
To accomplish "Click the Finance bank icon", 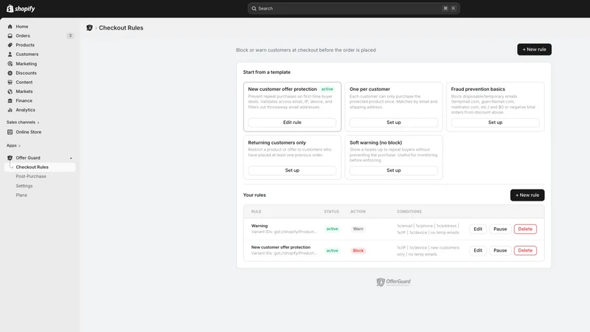I will (10, 100).
